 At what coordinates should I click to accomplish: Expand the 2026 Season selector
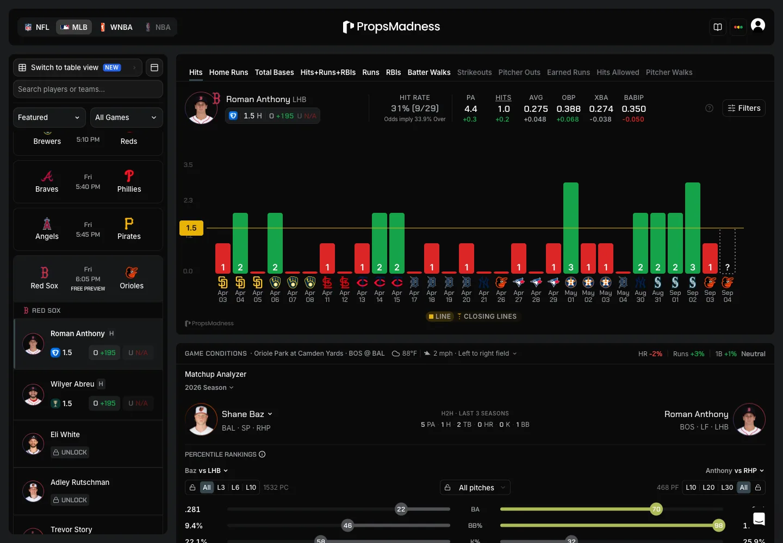(209, 388)
